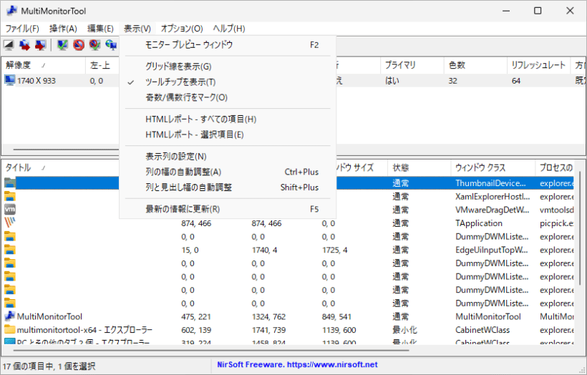Screen dimensions: 587x375
Task: Click enable monitor icon with green checkmark
Action: click(x=62, y=45)
